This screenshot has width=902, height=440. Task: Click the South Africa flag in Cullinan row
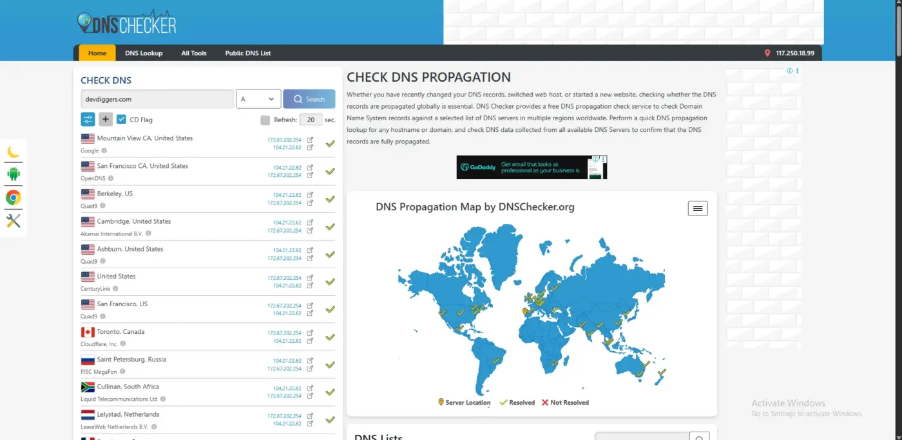[x=88, y=387]
